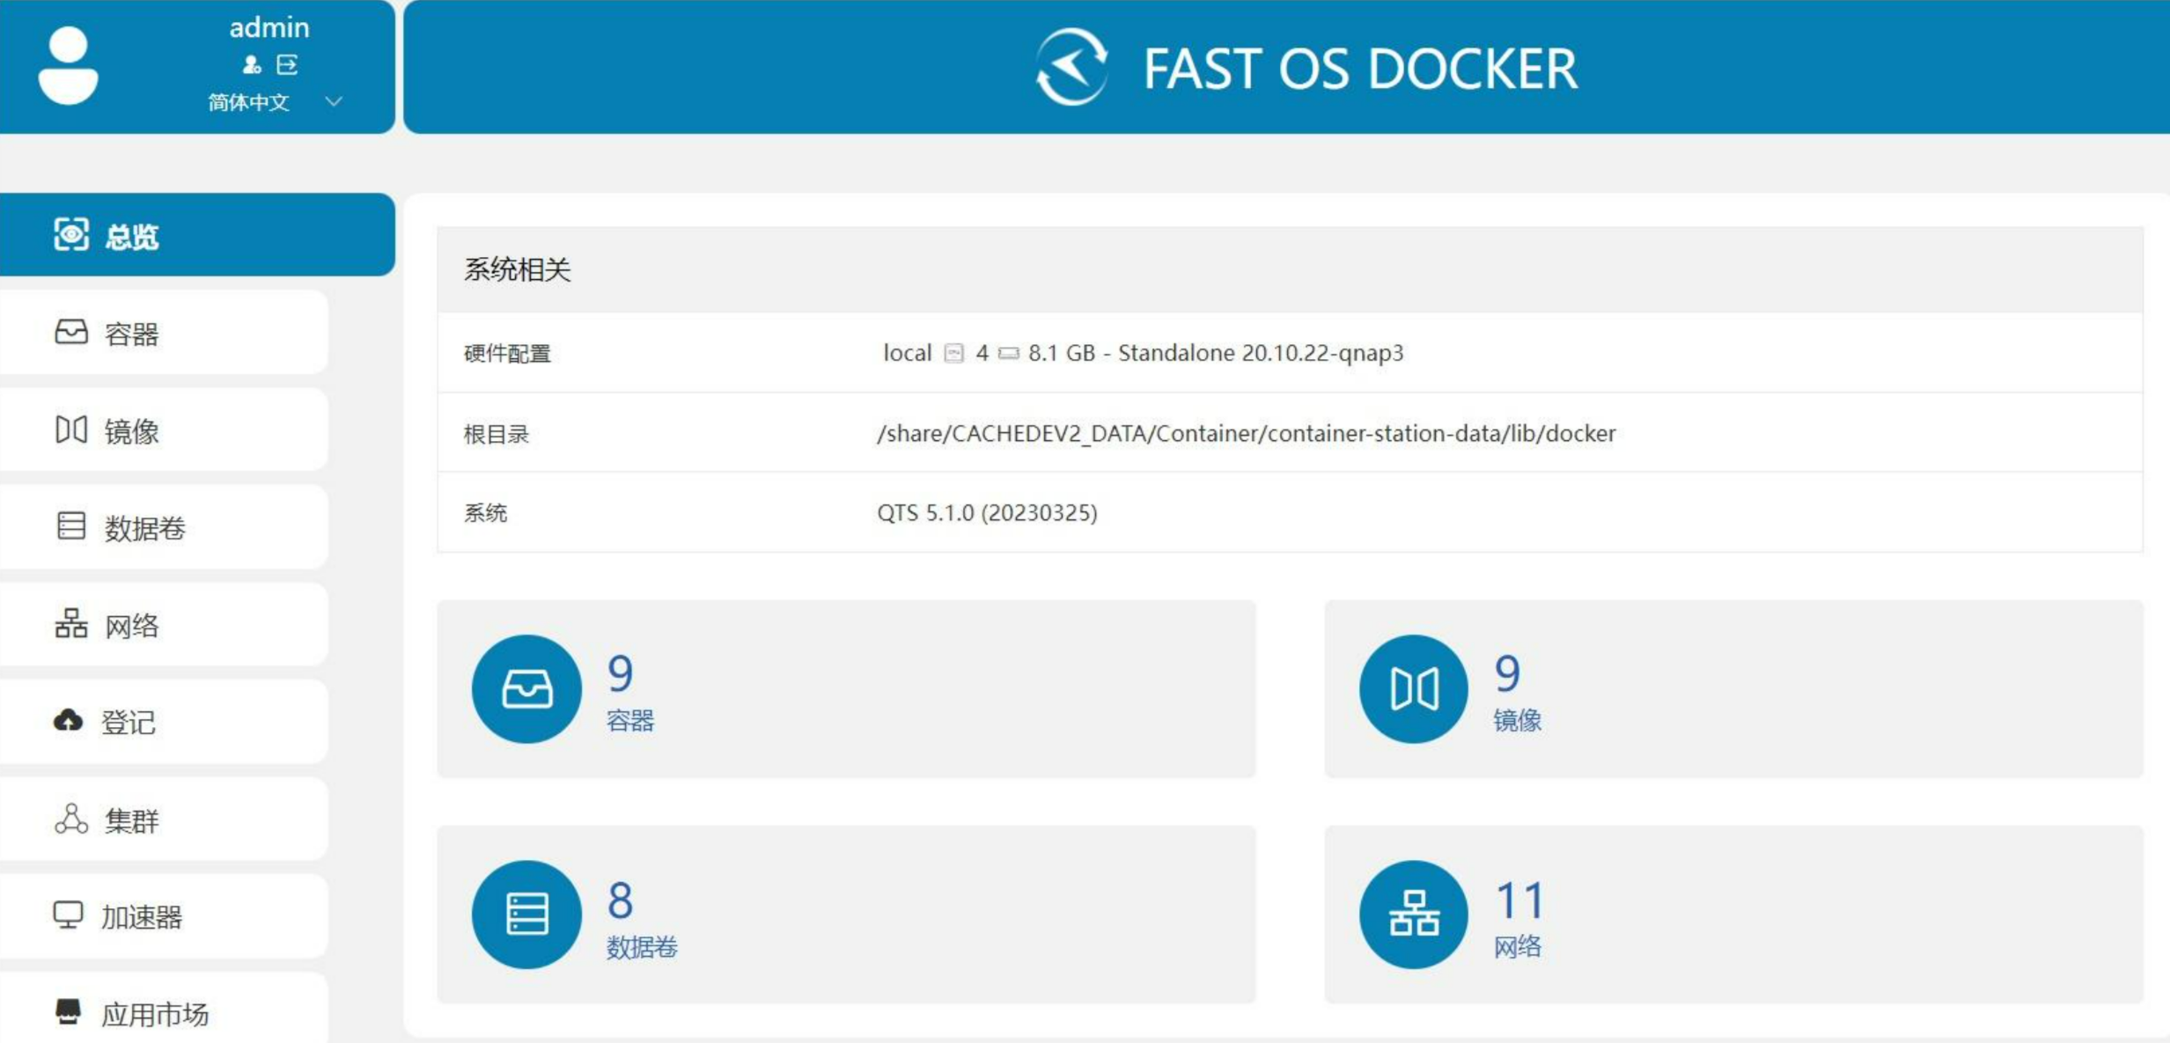The height and width of the screenshot is (1043, 2170).
Task: Click the round 网络 card icon
Action: pos(1414,914)
